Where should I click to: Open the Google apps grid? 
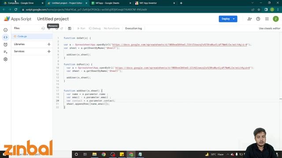pos(267,19)
